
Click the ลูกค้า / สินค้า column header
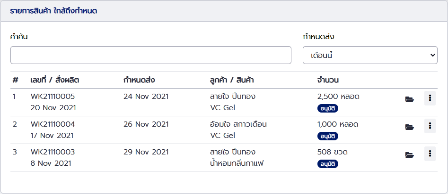tap(232, 80)
